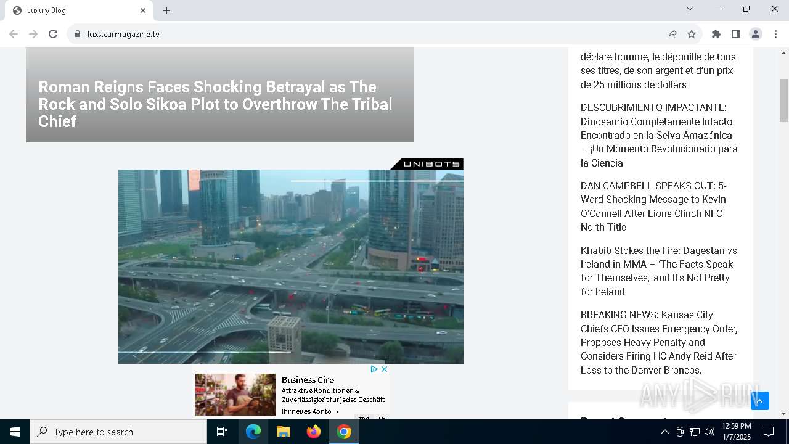Open the notifications action center
The height and width of the screenshot is (444, 789).
pyautogui.click(x=769, y=432)
